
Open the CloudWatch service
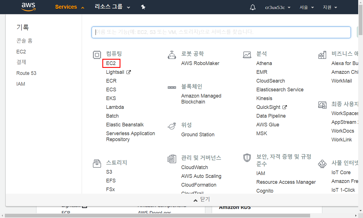(x=195, y=167)
